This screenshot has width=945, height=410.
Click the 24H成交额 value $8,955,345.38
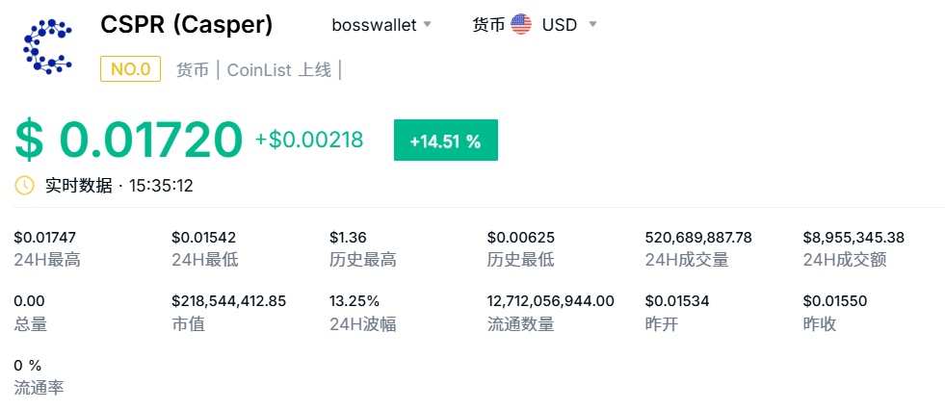pos(853,237)
